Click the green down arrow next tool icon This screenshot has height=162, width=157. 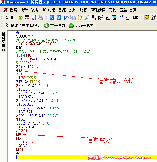(x=47, y=26)
